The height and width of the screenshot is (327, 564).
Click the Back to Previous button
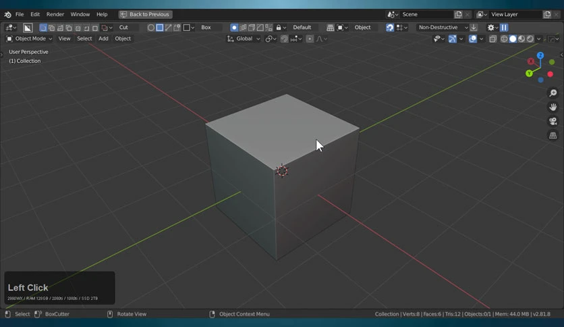[x=145, y=14]
